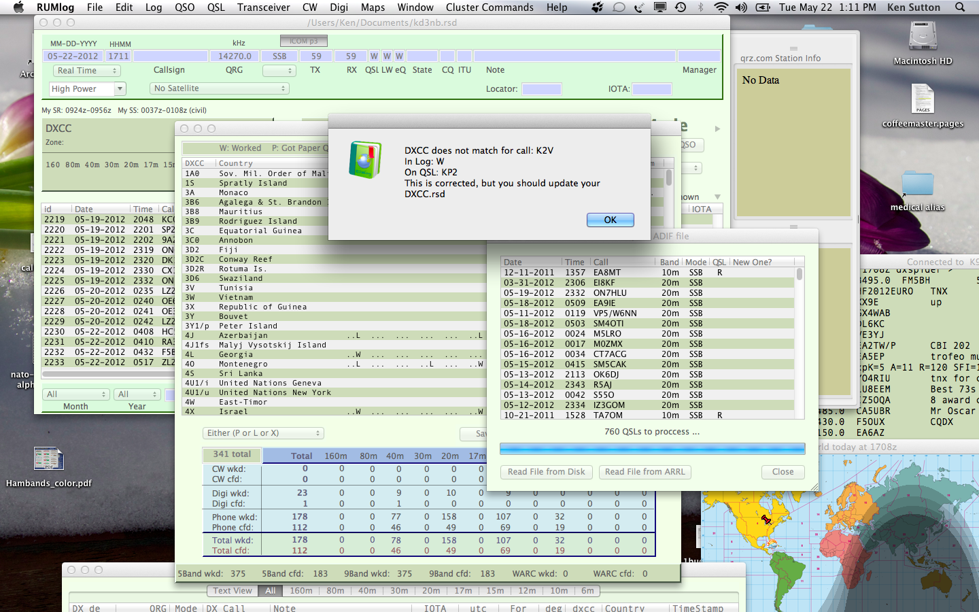Image resolution: width=979 pixels, height=612 pixels.
Task: Select the Macintosh HD desktop icon
Action: coord(923,36)
